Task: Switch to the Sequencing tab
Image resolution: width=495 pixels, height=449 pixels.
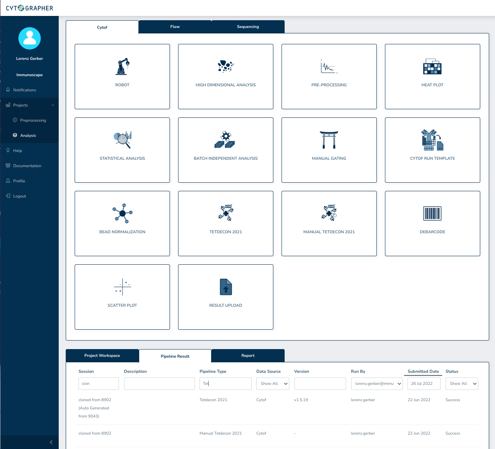Action: click(x=248, y=27)
